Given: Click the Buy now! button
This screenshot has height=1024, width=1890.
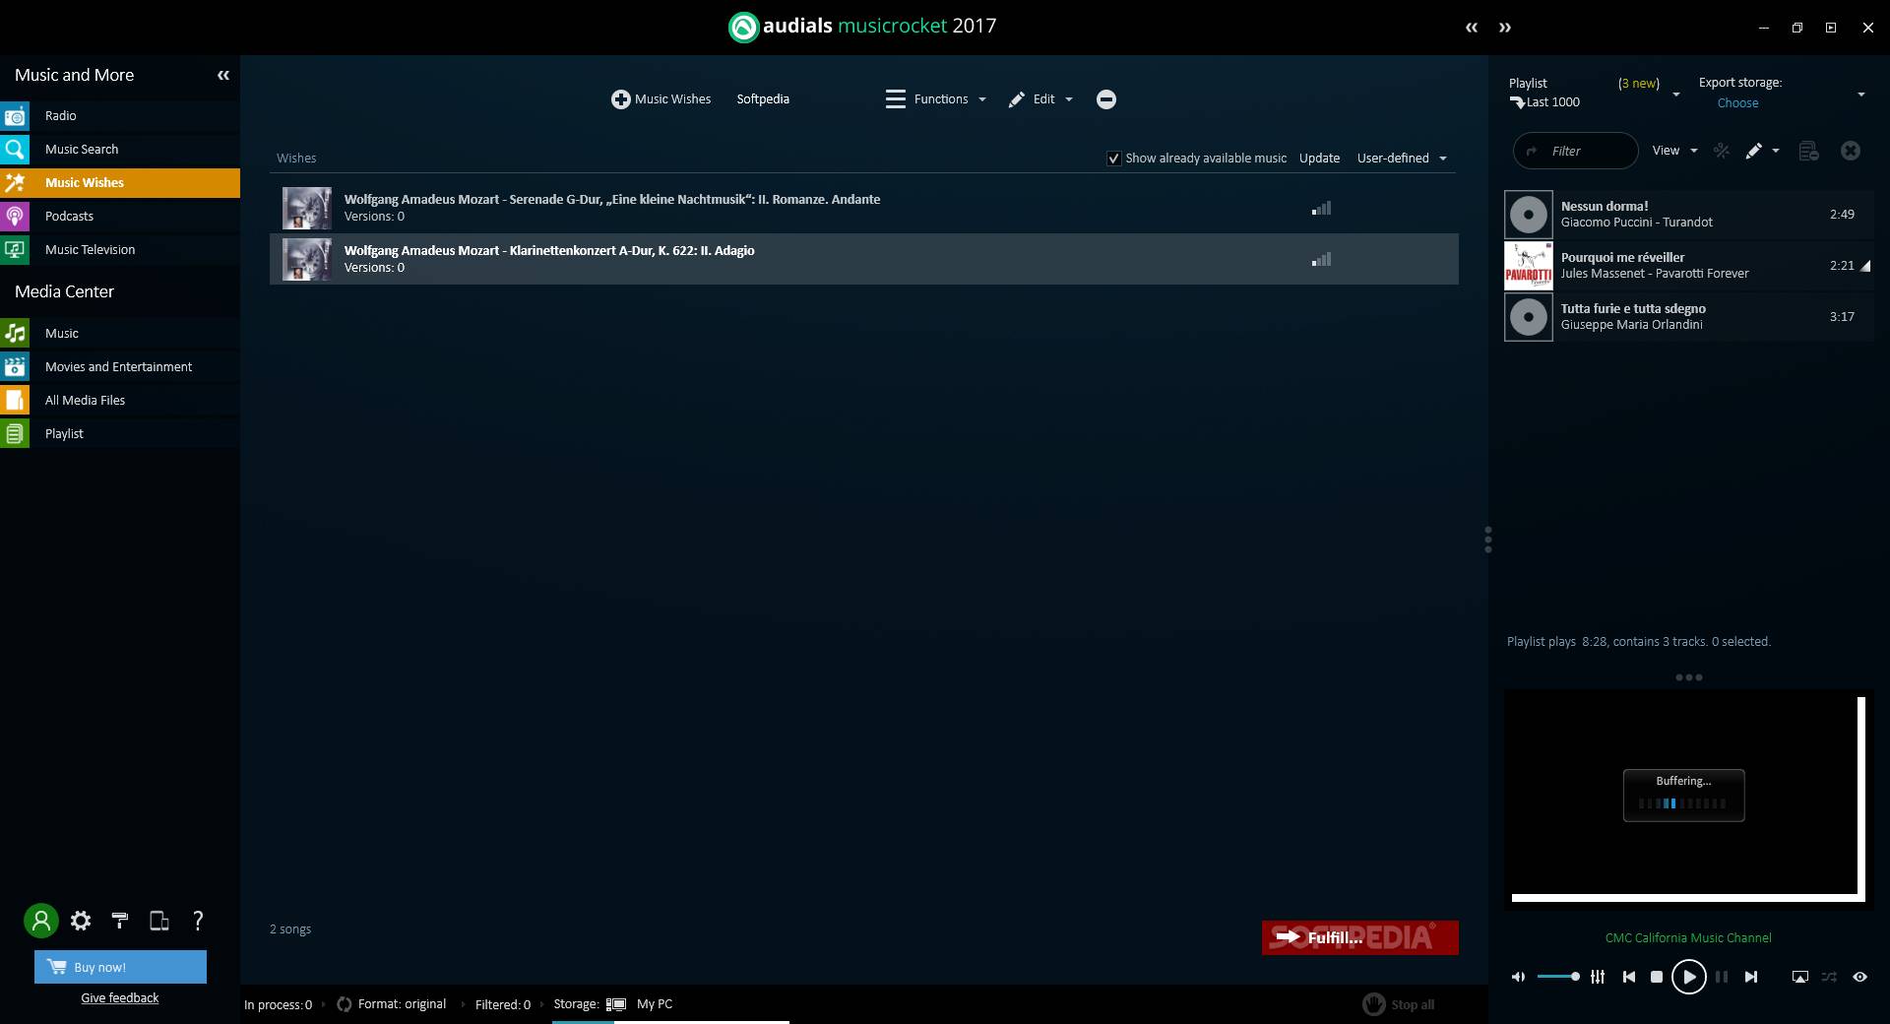Looking at the screenshot, I should pyautogui.click(x=120, y=967).
